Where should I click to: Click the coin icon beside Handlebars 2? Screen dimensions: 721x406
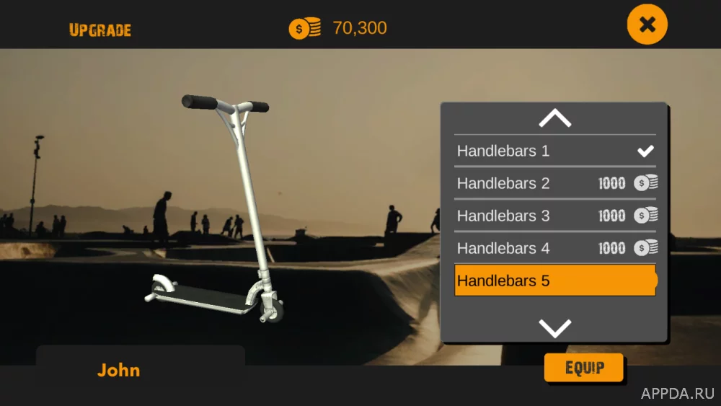click(x=645, y=183)
